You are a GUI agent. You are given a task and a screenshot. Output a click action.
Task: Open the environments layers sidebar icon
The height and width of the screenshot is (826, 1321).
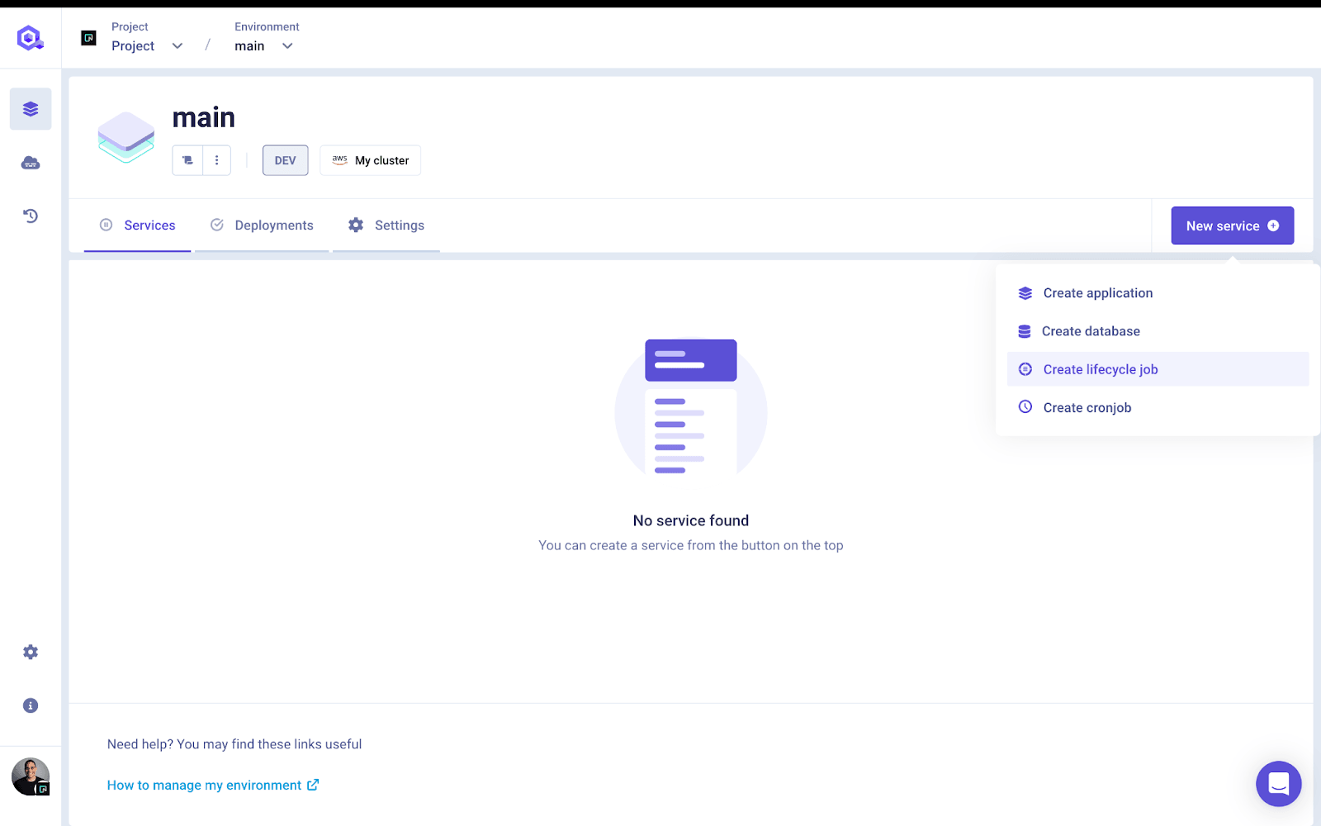pos(31,109)
